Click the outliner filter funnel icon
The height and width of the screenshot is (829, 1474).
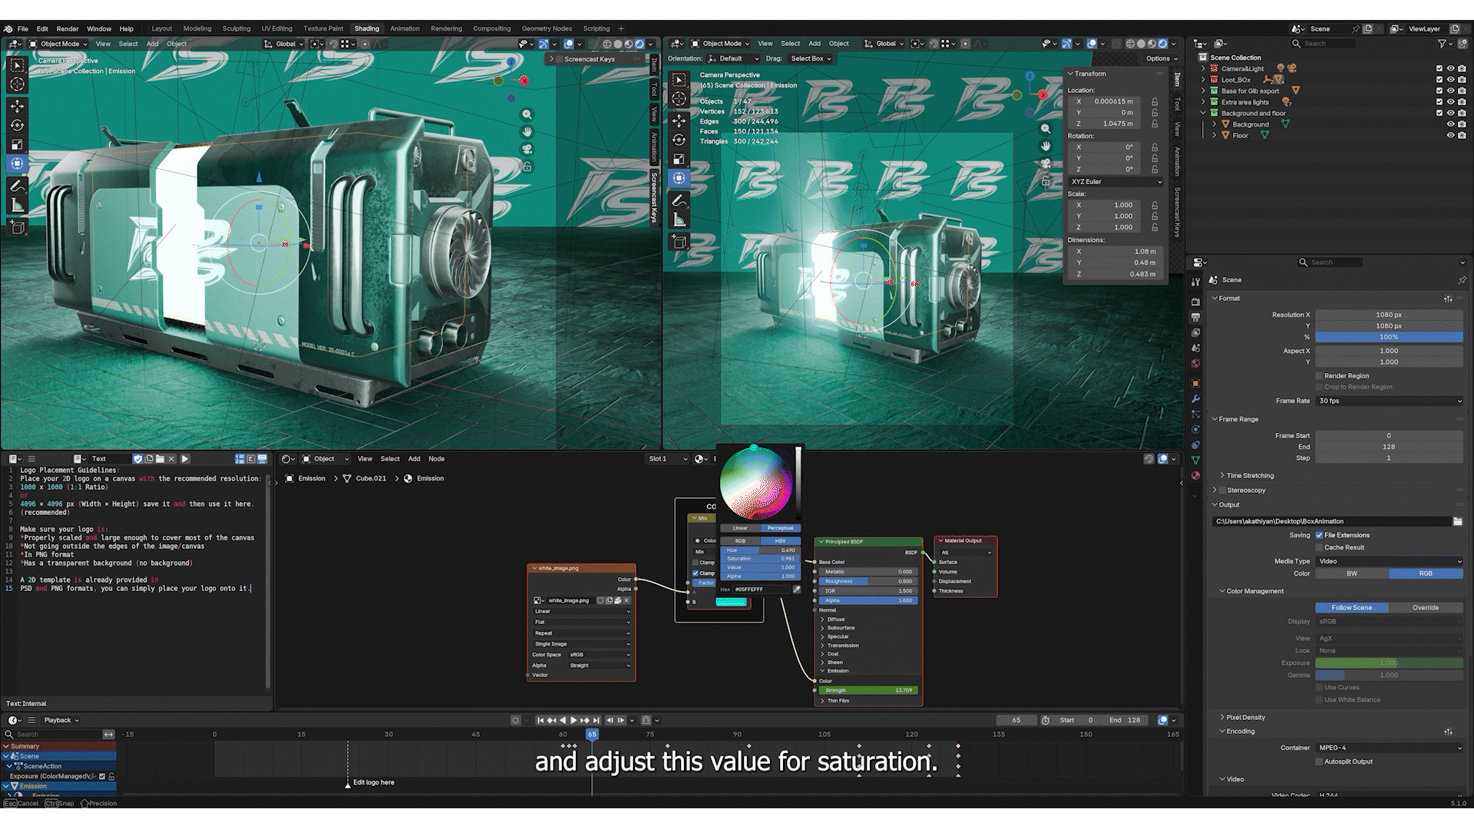coord(1442,44)
